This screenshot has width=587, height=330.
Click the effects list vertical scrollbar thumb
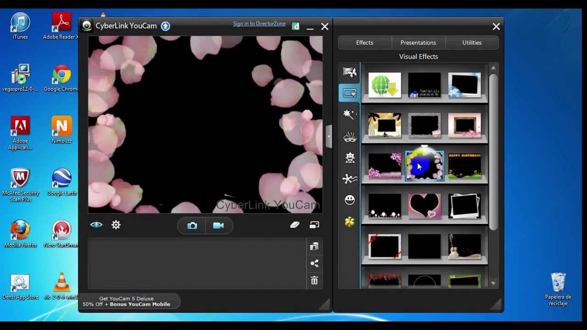pyautogui.click(x=493, y=151)
